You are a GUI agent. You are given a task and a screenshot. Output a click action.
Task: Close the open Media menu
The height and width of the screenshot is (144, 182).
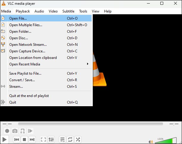click(x=6, y=11)
